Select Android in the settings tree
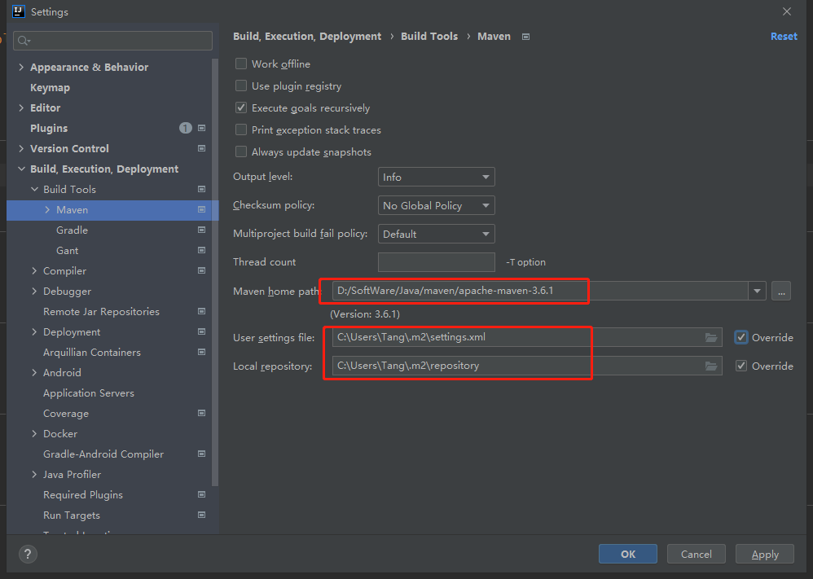 coord(62,373)
